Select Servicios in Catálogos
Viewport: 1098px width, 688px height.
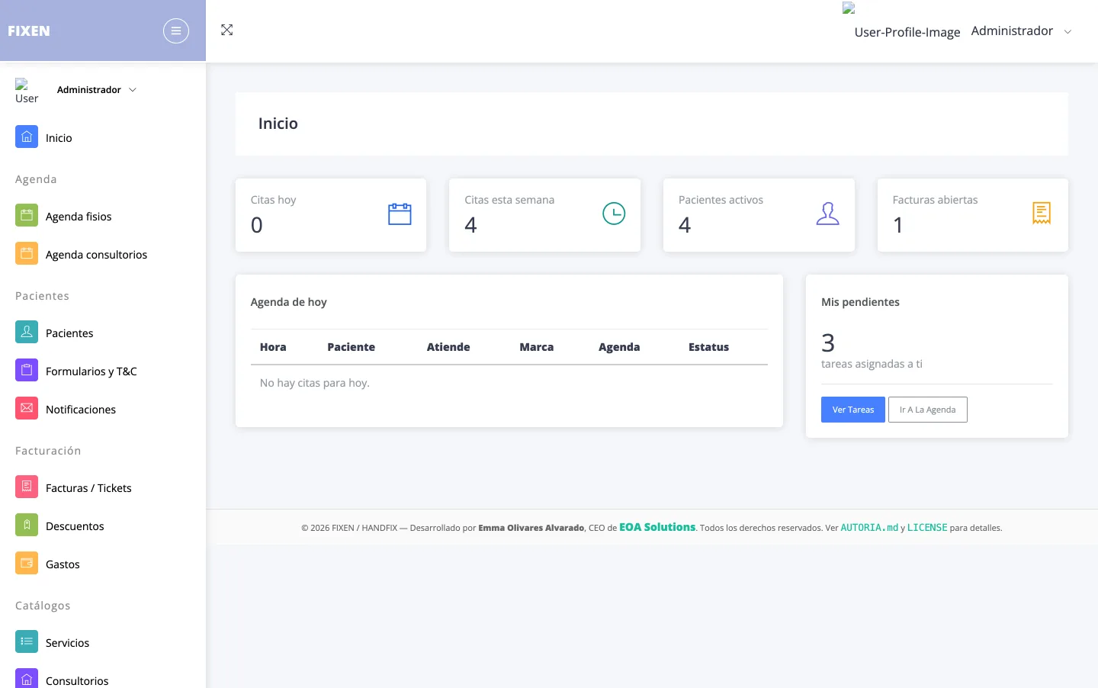[x=67, y=643]
